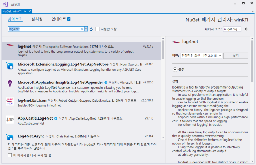Click verified badge beside Abp.Castle.Log4Net
This screenshot has width=256, height=165.
click(x=56, y=118)
